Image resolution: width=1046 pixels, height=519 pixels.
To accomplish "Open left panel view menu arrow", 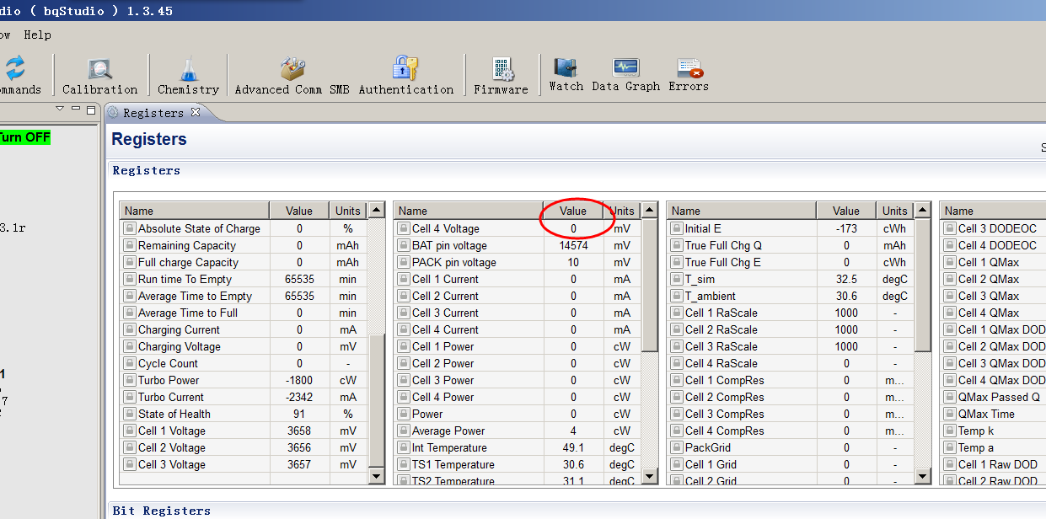I will pos(60,109).
